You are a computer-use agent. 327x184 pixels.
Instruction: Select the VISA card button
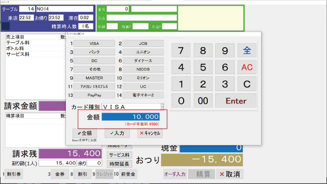(94, 43)
